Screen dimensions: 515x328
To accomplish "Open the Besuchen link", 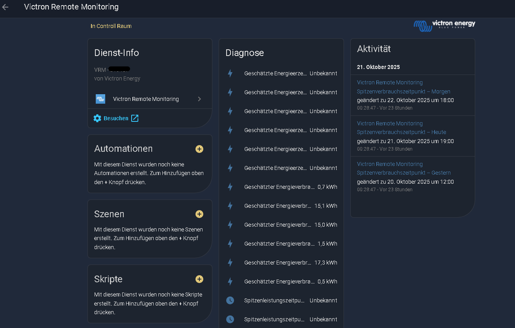I will tap(116, 118).
